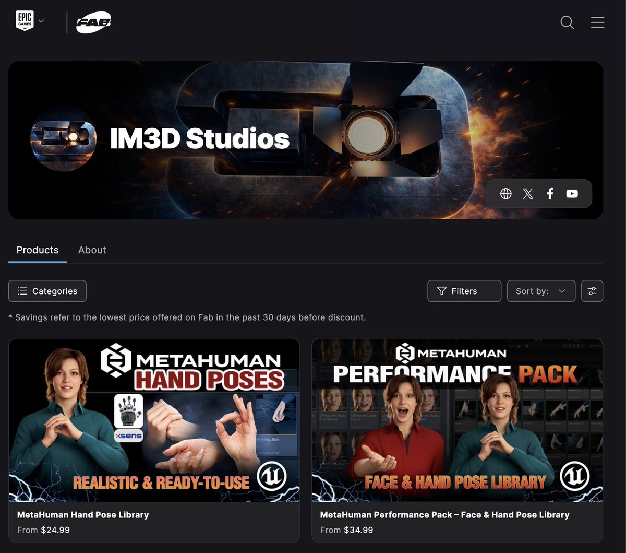This screenshot has width=626, height=553.
Task: Open the MetaHuman Hand Pose Library title
Action: point(83,515)
